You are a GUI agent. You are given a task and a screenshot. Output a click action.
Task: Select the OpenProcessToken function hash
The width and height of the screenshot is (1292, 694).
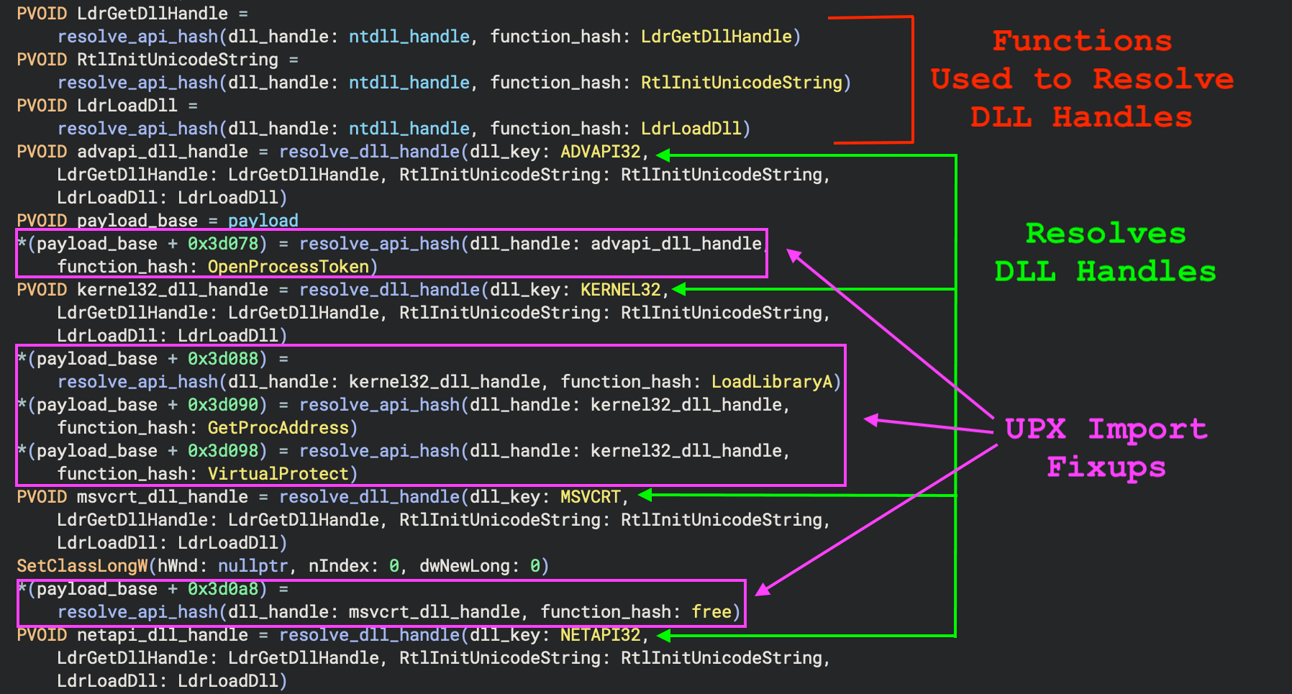coord(288,267)
